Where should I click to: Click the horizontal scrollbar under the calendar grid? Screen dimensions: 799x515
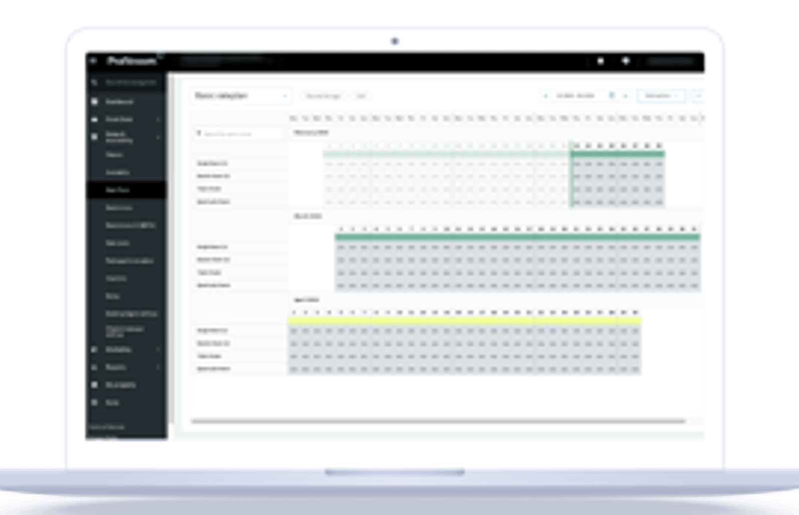point(438,421)
